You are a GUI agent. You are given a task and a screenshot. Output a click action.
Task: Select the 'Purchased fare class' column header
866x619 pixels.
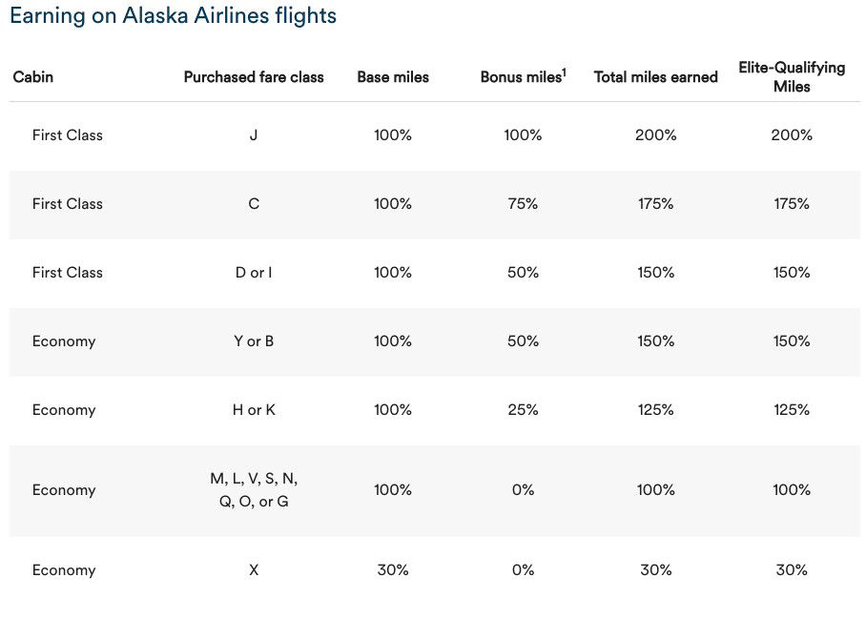click(254, 77)
